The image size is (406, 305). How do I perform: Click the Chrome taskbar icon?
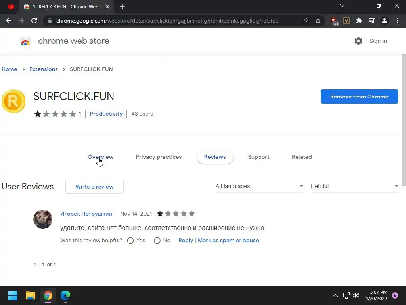(x=48, y=295)
